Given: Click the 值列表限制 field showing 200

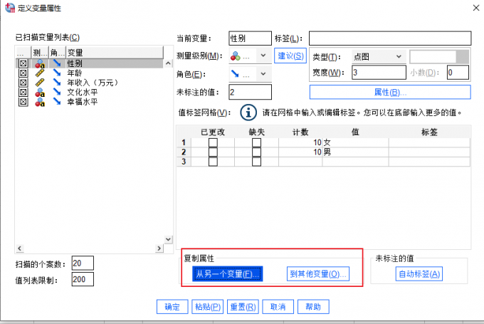Looking at the screenshot, I should (83, 279).
